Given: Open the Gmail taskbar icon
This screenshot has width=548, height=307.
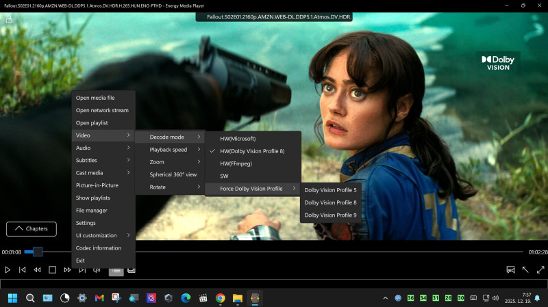Looking at the screenshot, I should [99, 298].
